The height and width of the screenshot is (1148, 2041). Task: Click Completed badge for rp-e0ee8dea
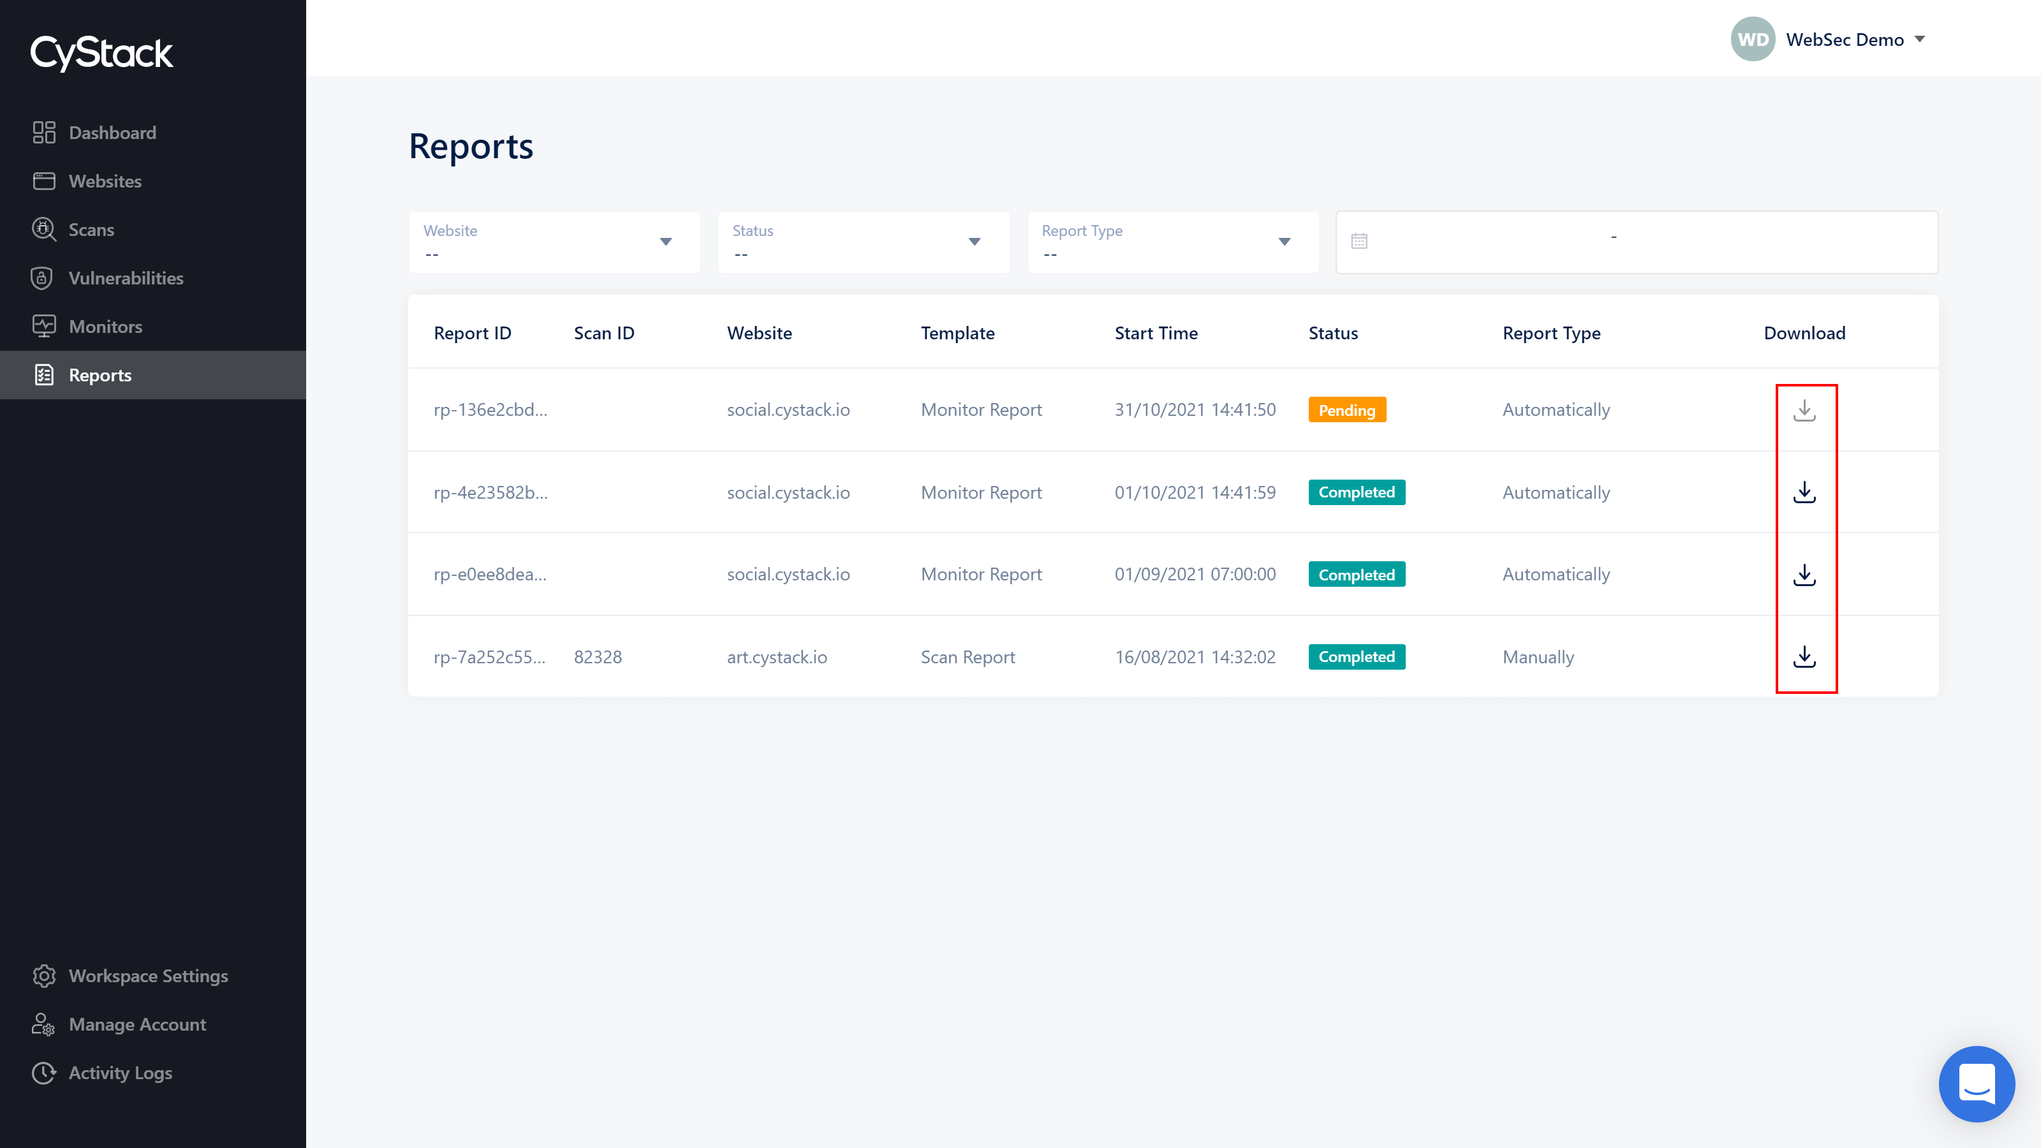click(x=1357, y=575)
